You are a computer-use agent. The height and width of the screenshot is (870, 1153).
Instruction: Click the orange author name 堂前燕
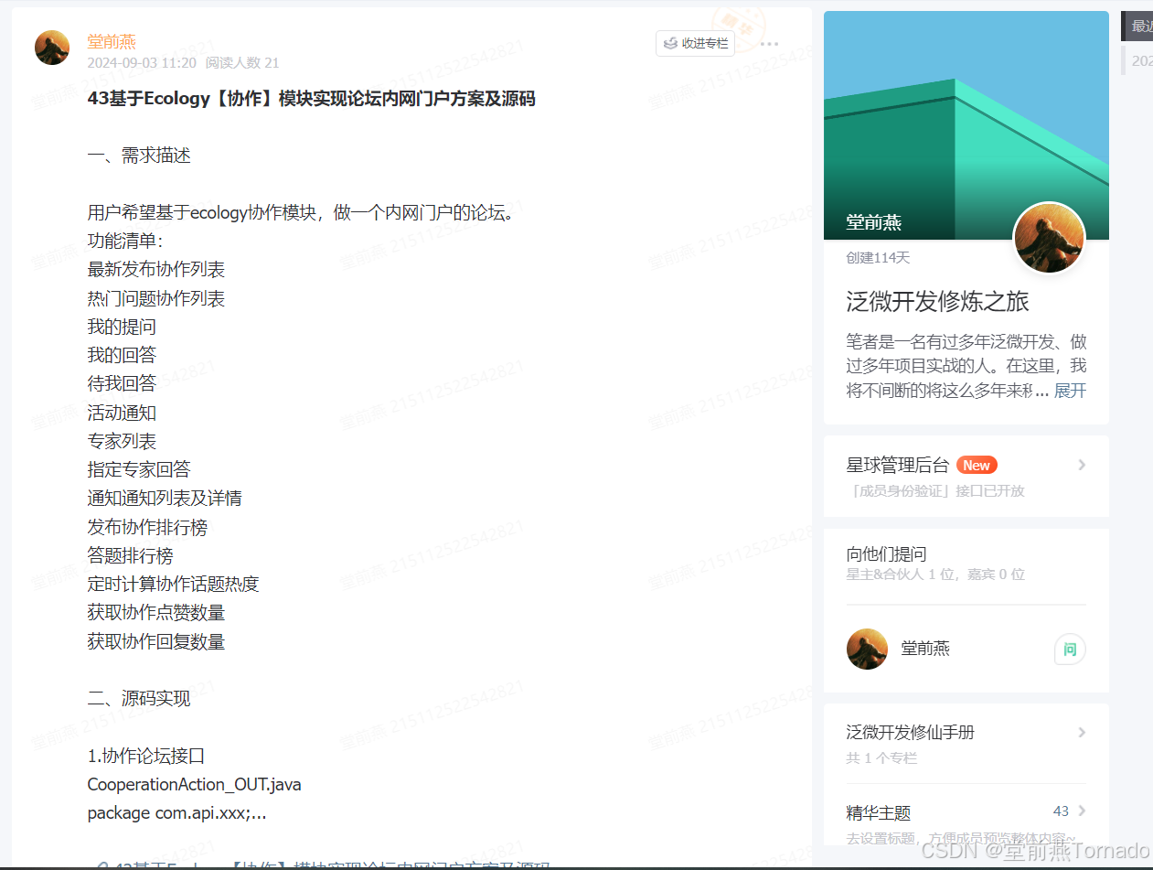pos(112,41)
